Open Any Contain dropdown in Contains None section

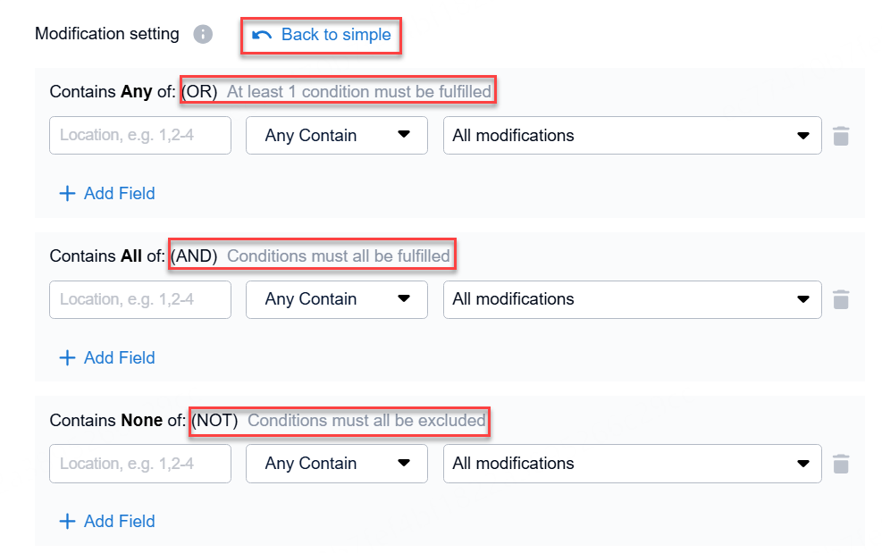coord(336,464)
